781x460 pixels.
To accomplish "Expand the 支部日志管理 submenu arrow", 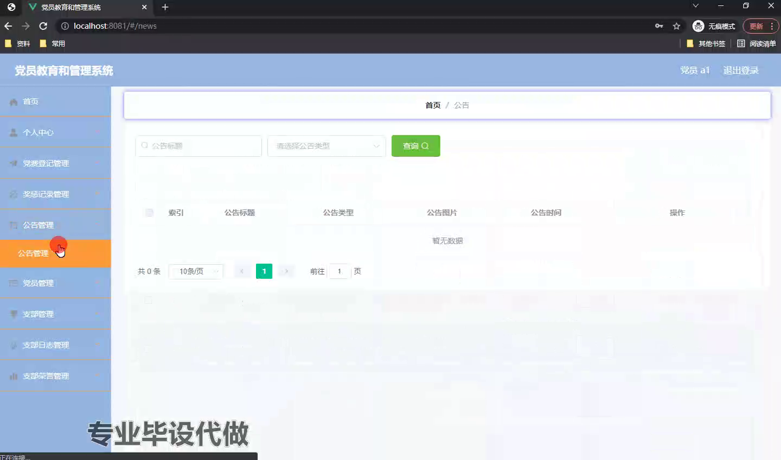I will pos(97,345).
